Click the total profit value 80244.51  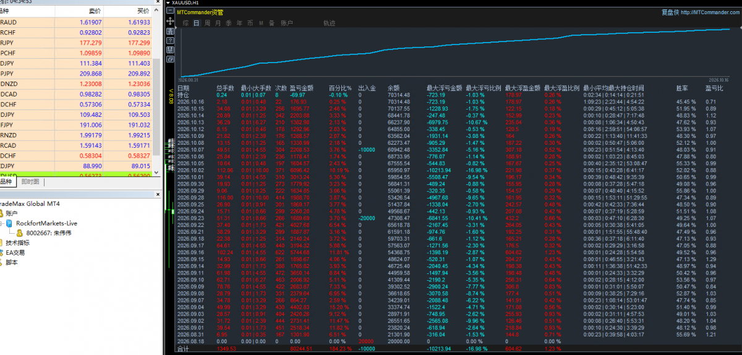click(302, 349)
